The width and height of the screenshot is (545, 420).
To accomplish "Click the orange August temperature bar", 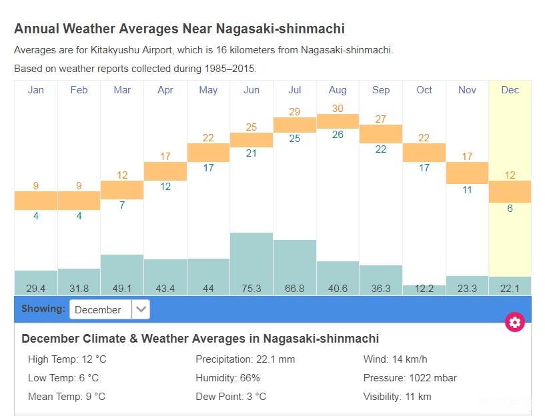I will 338,121.
